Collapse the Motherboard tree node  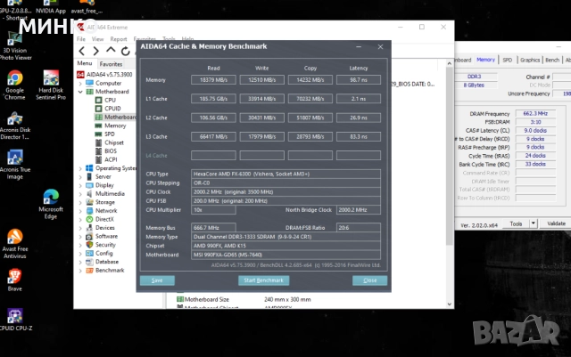pyautogui.click(x=79, y=92)
